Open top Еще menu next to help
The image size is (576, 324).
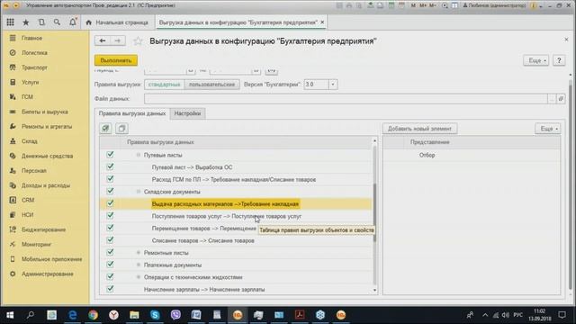pyautogui.click(x=536, y=60)
